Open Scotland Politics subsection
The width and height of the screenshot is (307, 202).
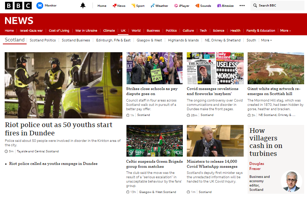coord(43,40)
